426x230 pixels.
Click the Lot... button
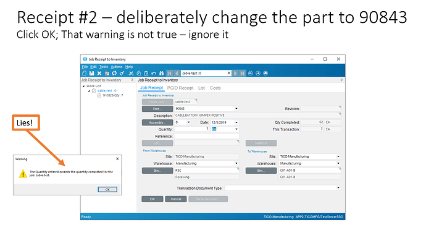[x=157, y=143]
